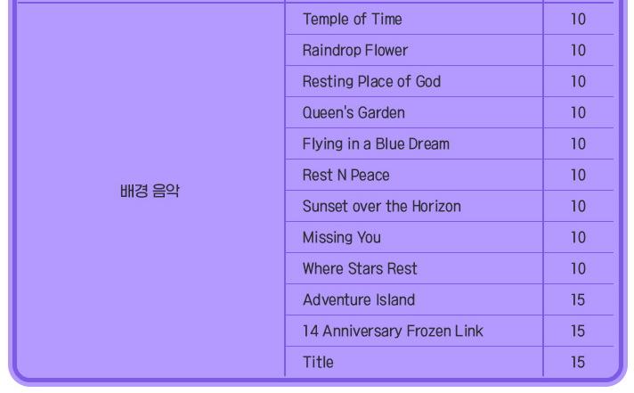Select the Rest N Peace track
The image size is (634, 393).
pos(345,175)
